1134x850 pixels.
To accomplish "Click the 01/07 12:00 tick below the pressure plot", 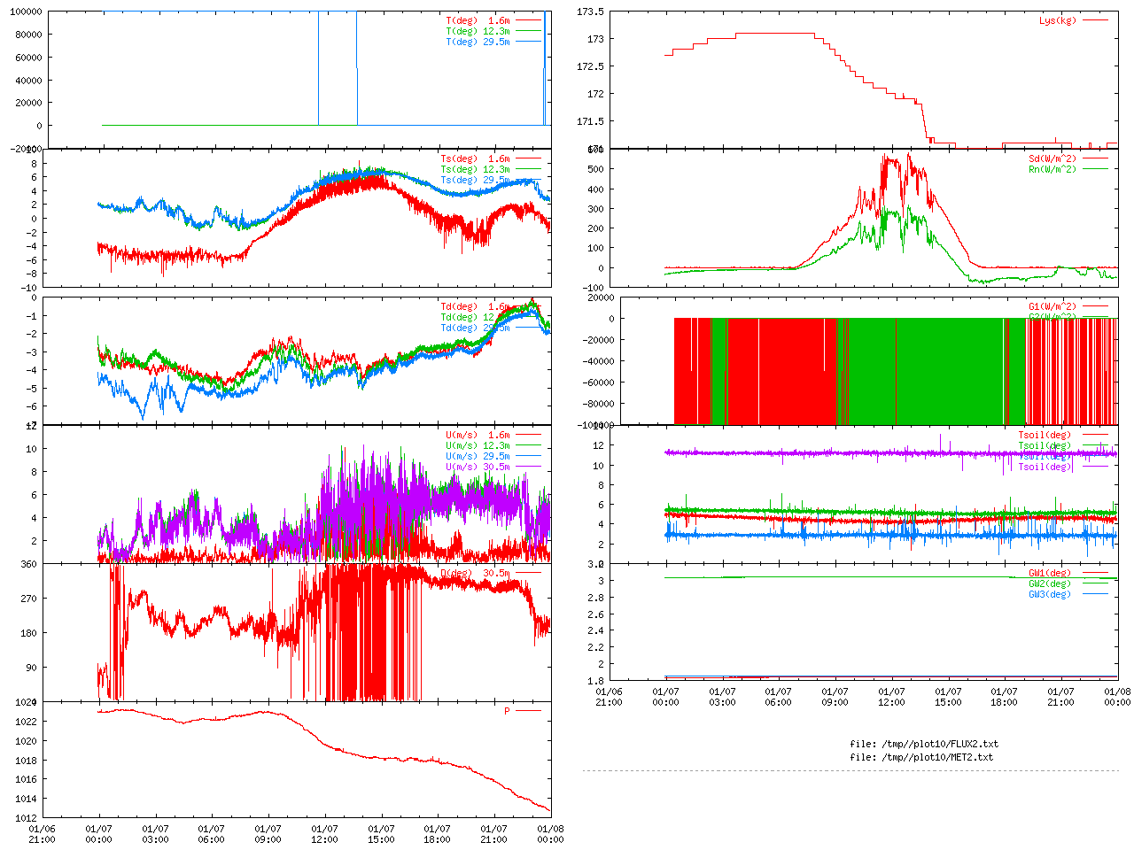I will [x=324, y=834].
